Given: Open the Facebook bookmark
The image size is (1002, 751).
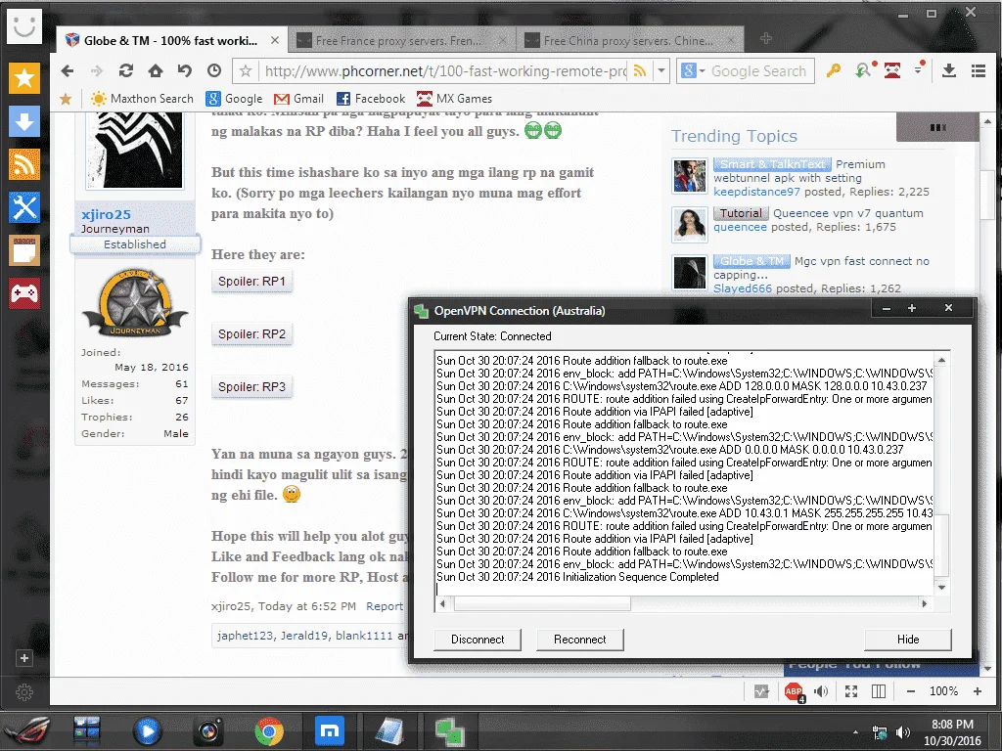Looking at the screenshot, I should pos(371,99).
